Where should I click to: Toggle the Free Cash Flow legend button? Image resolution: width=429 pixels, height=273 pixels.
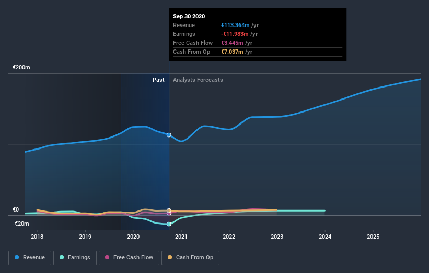[129, 257]
